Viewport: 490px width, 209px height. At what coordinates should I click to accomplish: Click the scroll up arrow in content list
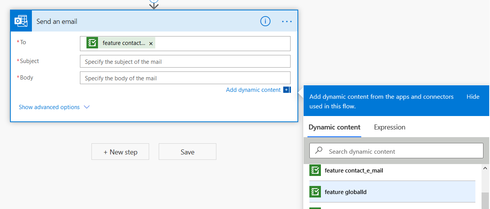[485, 169]
